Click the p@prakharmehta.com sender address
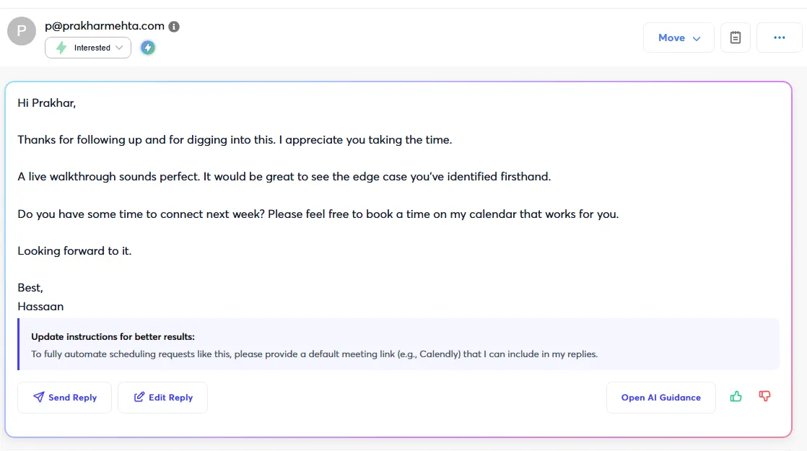Image resolution: width=807 pixels, height=451 pixels. point(105,26)
